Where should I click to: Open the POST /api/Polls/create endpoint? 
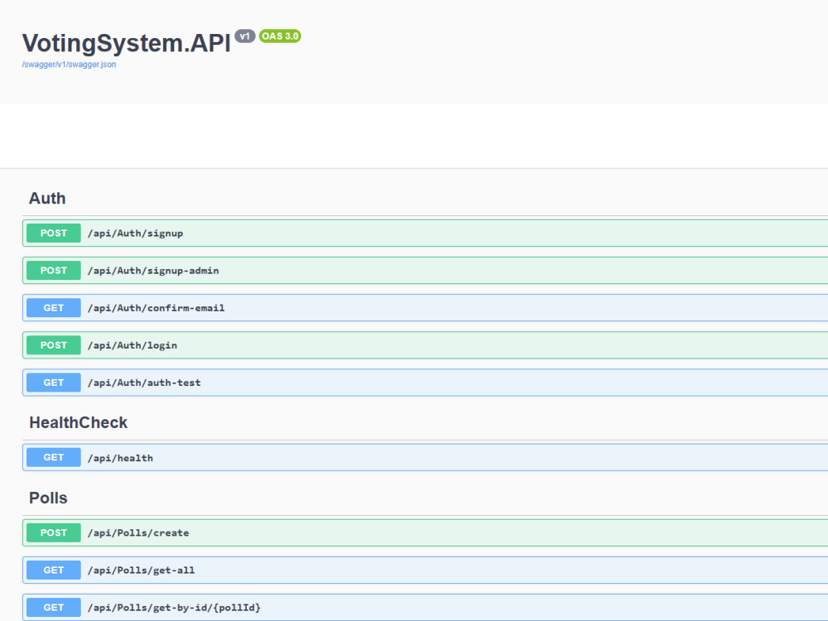click(425, 532)
